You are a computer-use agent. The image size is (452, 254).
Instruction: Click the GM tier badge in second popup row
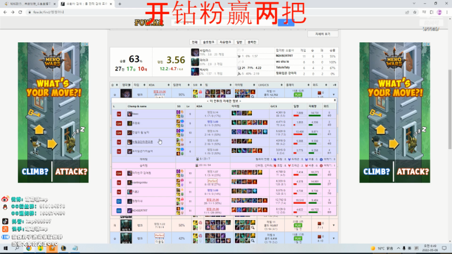coord(119,123)
